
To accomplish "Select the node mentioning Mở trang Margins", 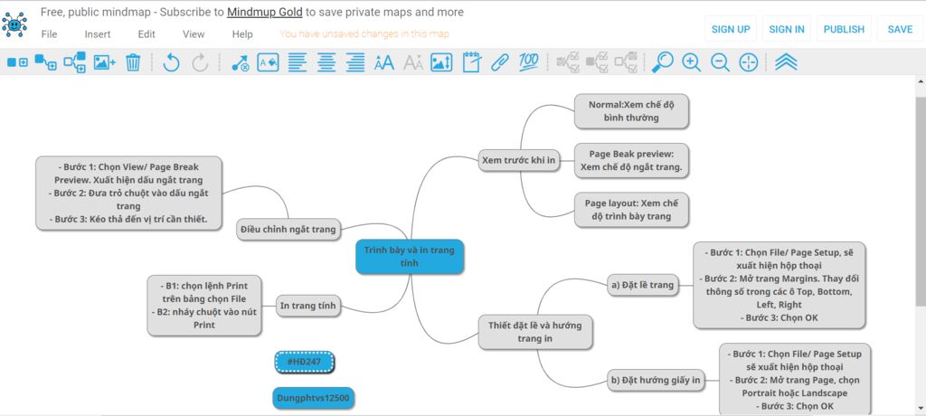I will [x=779, y=285].
